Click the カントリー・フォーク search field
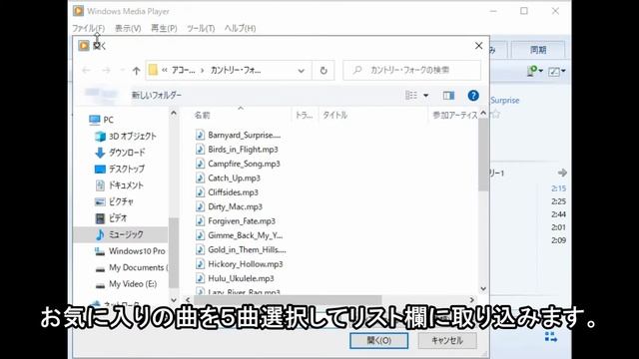This screenshot has height=359, width=639. [x=411, y=70]
